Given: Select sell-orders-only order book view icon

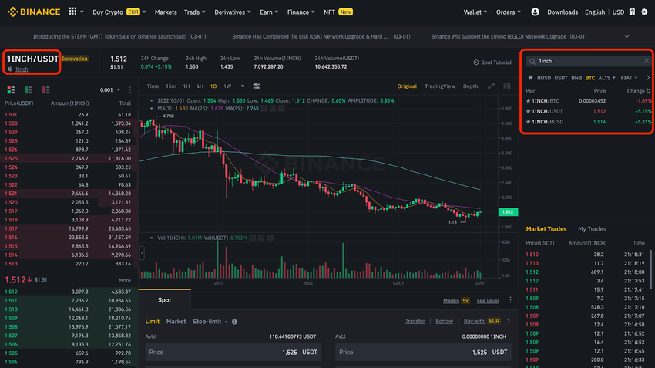Looking at the screenshot, I should coord(46,90).
